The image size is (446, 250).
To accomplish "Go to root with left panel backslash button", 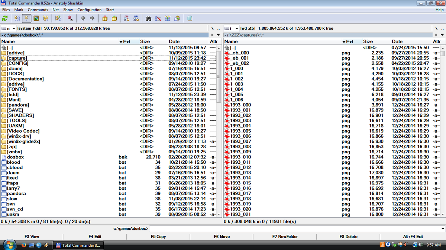I will tap(212, 29).
